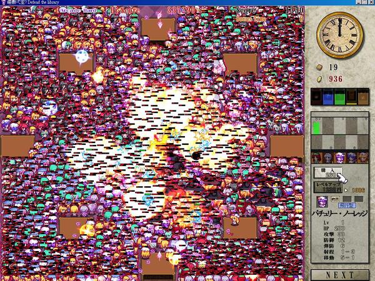Click the 'Bonus Time' label
This screenshot has height=281, width=375.
(x=251, y=19)
